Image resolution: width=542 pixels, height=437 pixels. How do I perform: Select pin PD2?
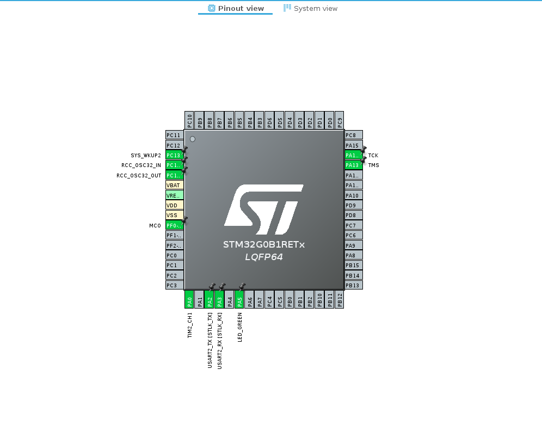click(310, 120)
